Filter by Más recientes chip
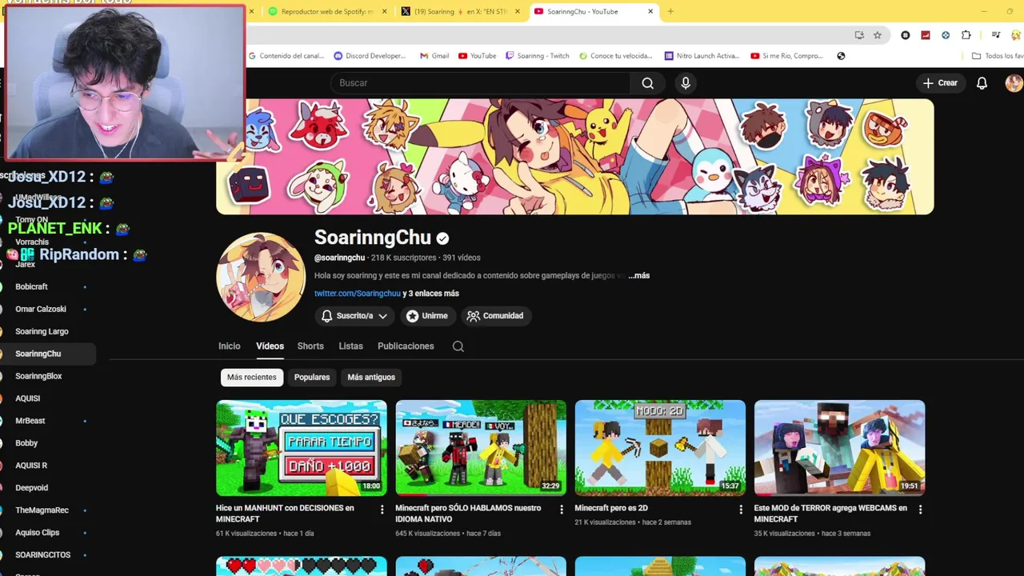The height and width of the screenshot is (576, 1024). coord(252,377)
